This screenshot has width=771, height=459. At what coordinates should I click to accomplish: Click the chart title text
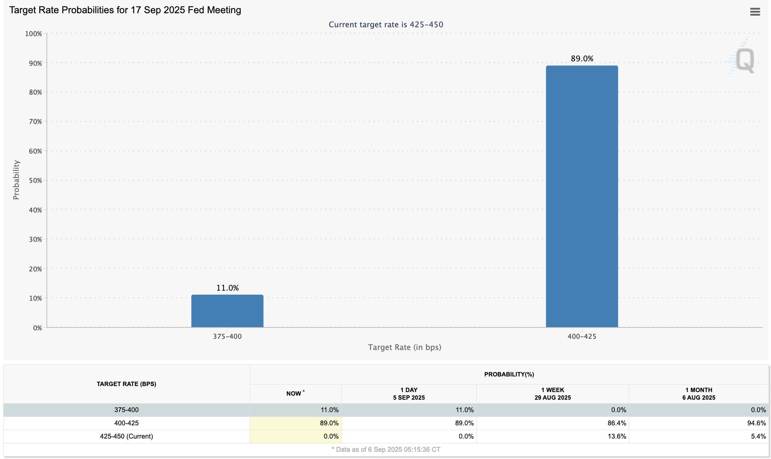point(125,10)
